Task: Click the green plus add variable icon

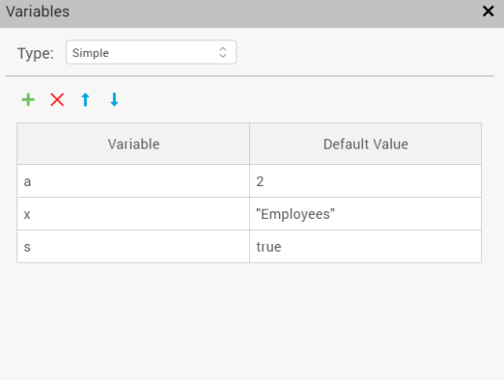Action: click(28, 99)
